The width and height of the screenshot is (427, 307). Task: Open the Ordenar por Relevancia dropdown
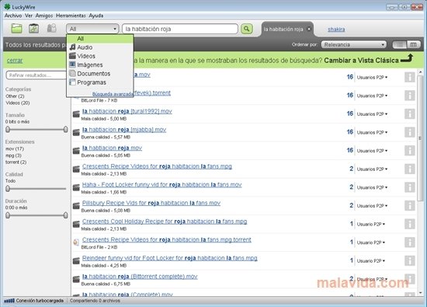tap(354, 45)
